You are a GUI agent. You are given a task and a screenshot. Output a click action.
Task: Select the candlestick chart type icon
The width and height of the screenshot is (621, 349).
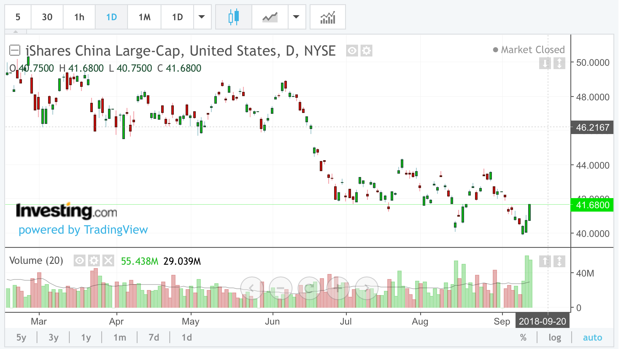tap(233, 17)
